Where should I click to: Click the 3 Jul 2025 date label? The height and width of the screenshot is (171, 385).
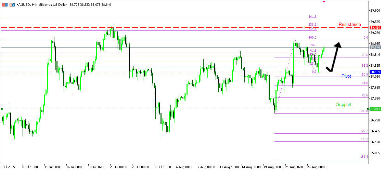(9, 168)
